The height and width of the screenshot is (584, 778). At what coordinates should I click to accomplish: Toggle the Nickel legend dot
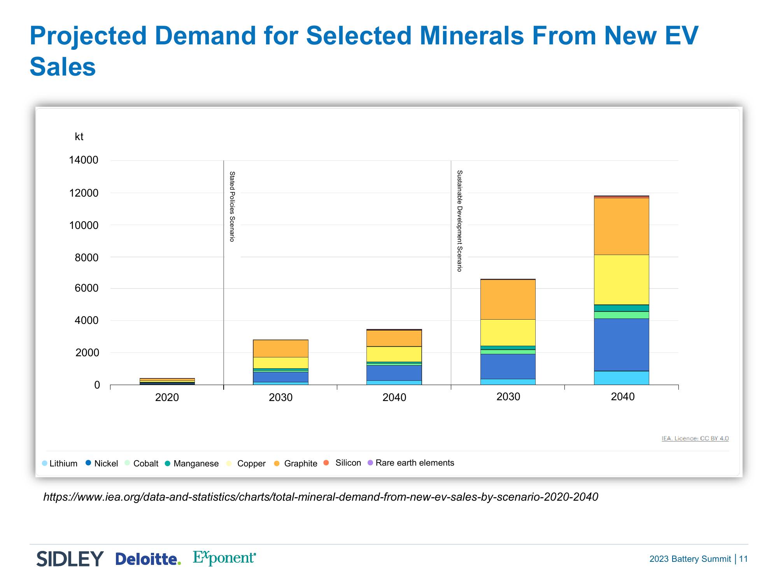(x=88, y=463)
